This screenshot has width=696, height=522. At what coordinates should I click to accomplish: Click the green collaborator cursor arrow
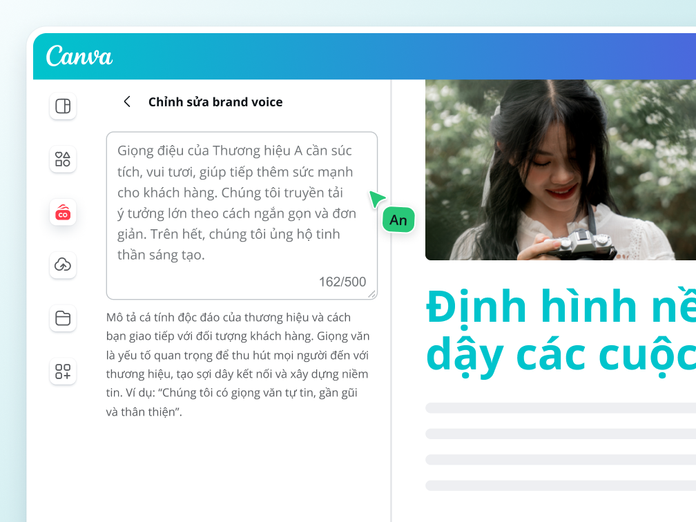pos(376,199)
